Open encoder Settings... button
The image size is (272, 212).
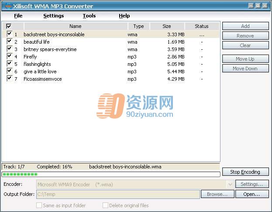click(252, 184)
